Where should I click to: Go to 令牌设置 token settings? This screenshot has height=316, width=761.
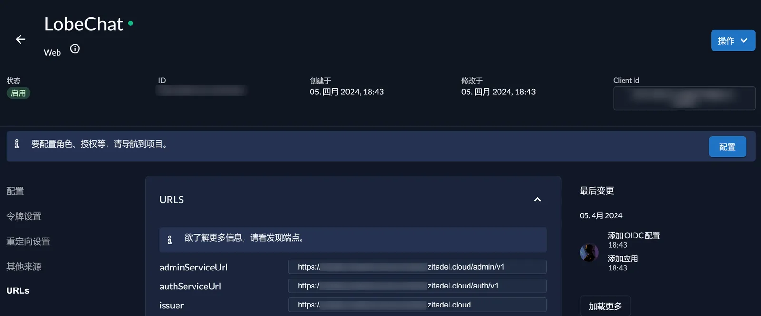[24, 216]
